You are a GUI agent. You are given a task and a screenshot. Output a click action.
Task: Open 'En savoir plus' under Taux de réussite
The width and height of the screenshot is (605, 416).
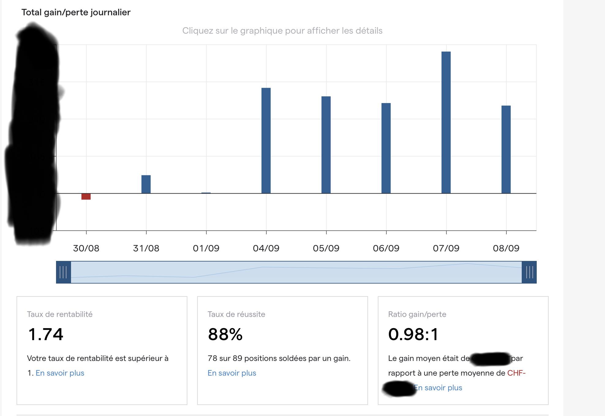click(x=232, y=373)
